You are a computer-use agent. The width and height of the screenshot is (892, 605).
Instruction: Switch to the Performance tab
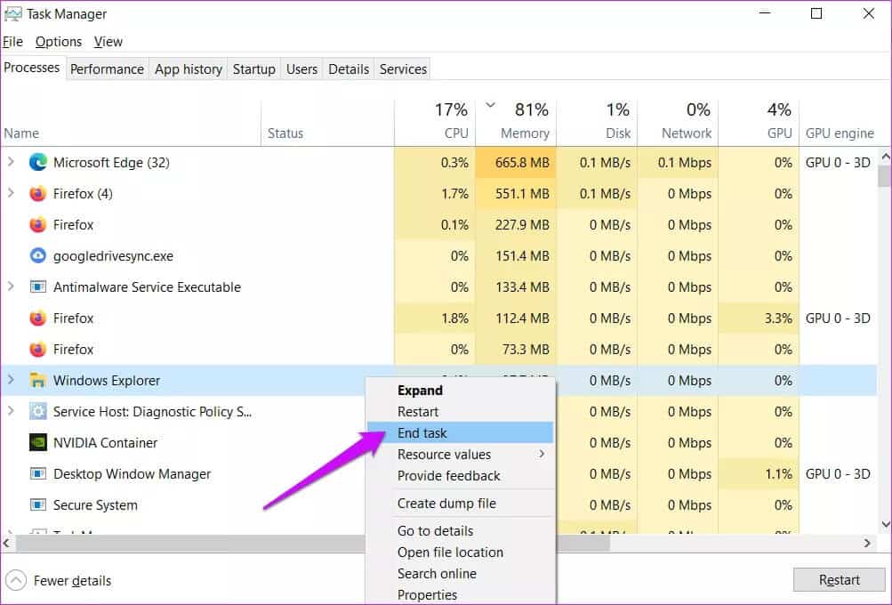[x=107, y=69]
